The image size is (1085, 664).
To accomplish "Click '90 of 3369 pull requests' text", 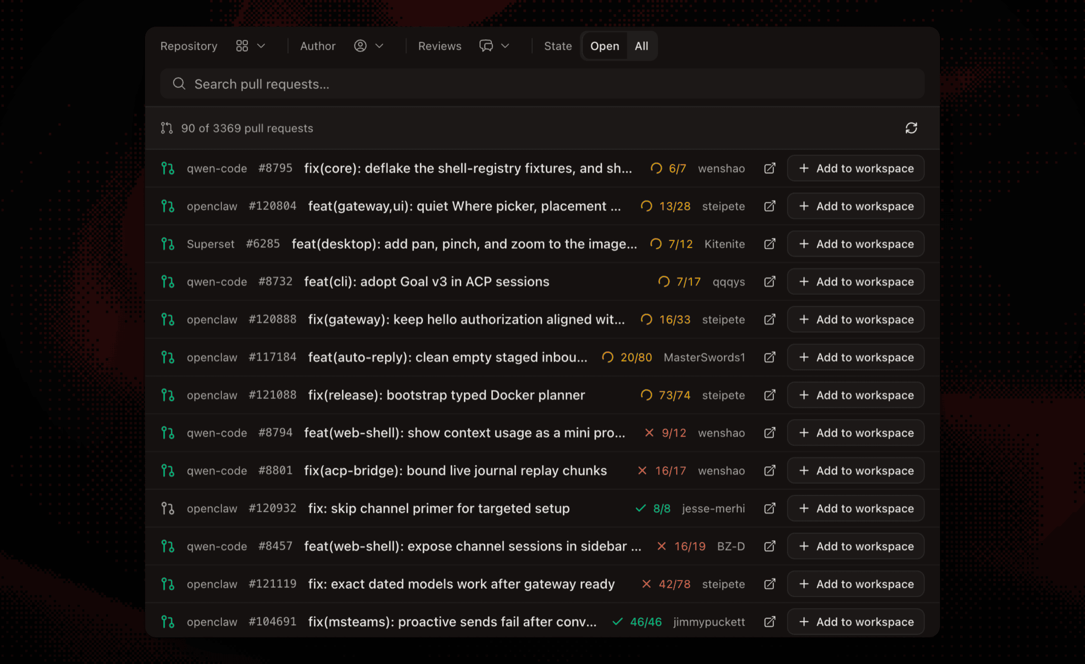I will tap(247, 128).
